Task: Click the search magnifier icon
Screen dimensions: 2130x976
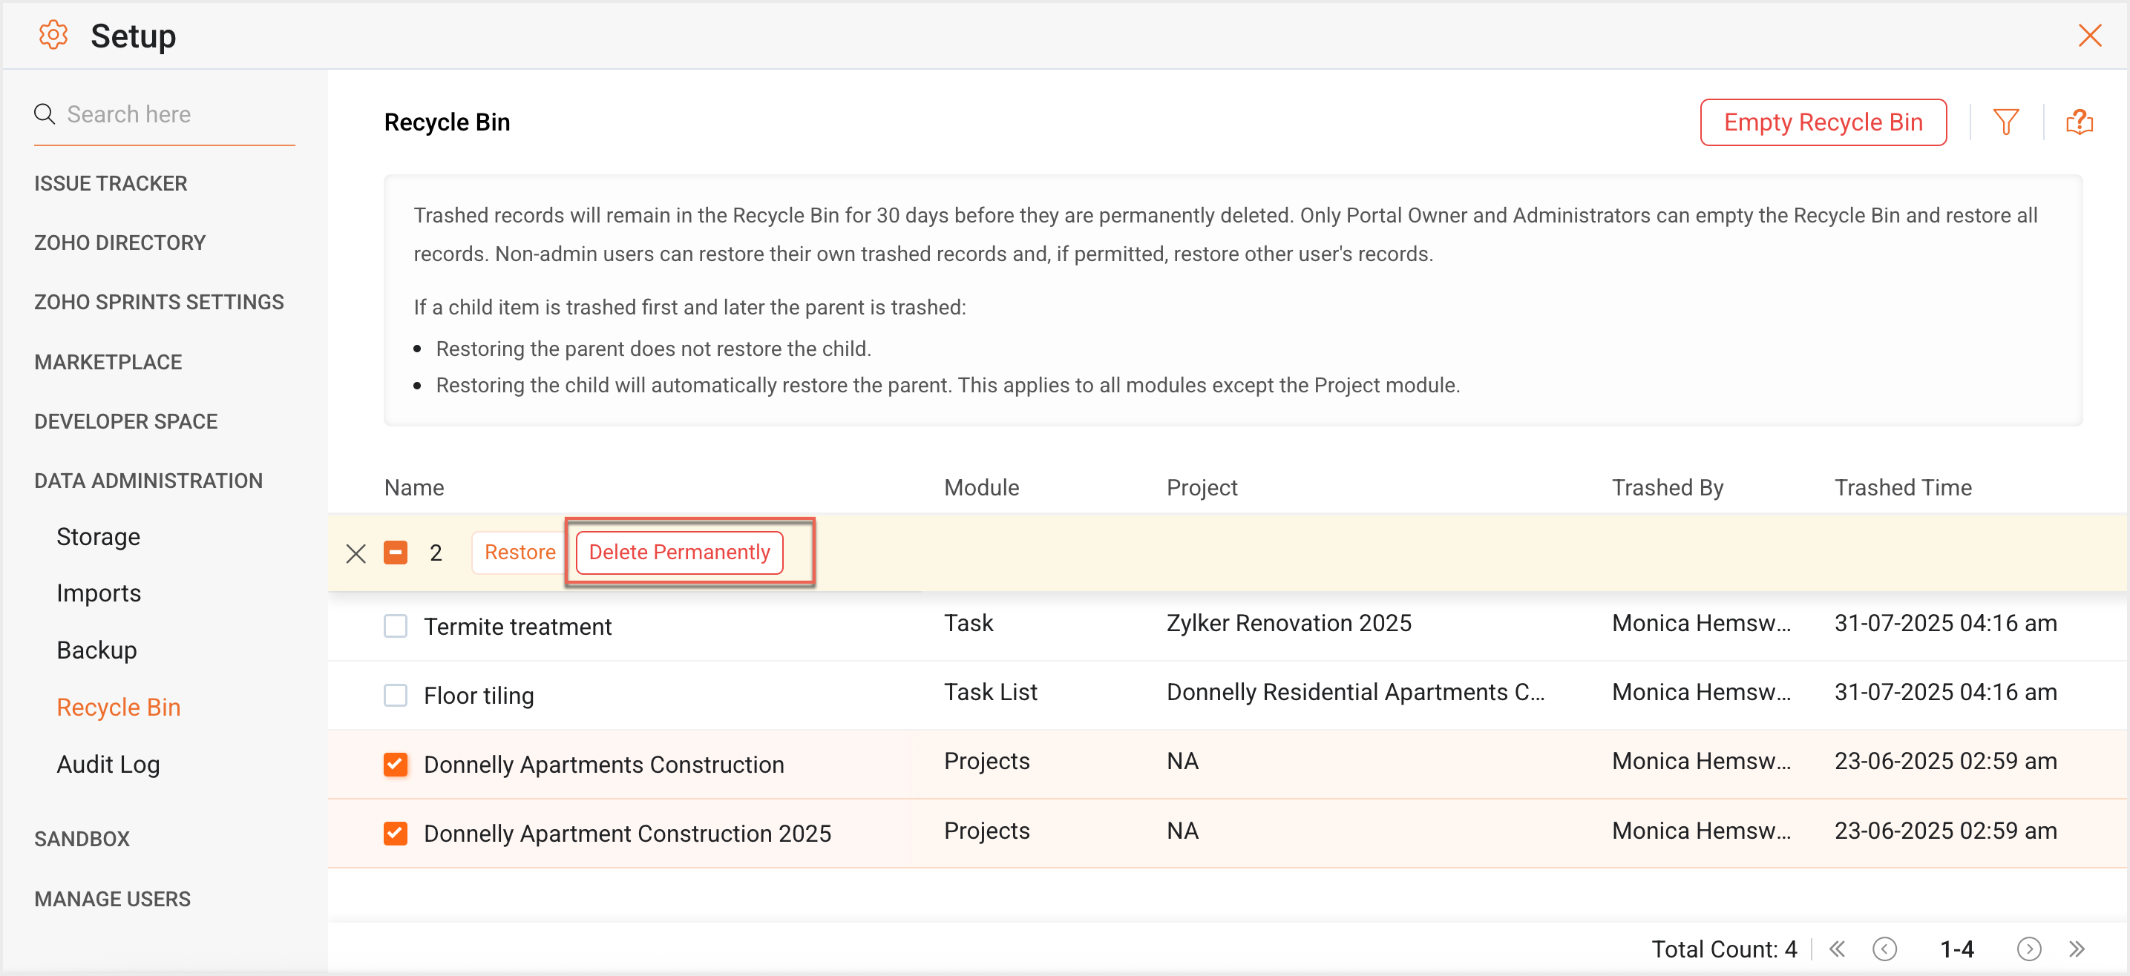Action: tap(45, 114)
